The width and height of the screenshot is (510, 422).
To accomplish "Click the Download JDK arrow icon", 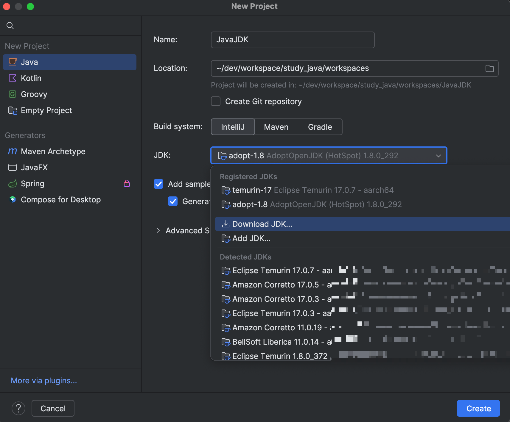I will pos(226,223).
